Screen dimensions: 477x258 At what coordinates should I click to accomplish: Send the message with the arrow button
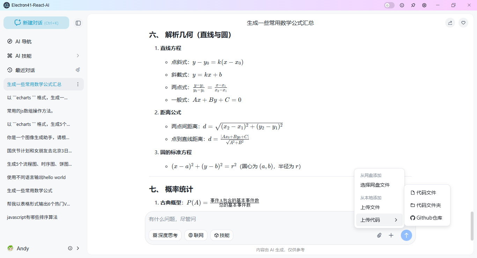[406, 235]
